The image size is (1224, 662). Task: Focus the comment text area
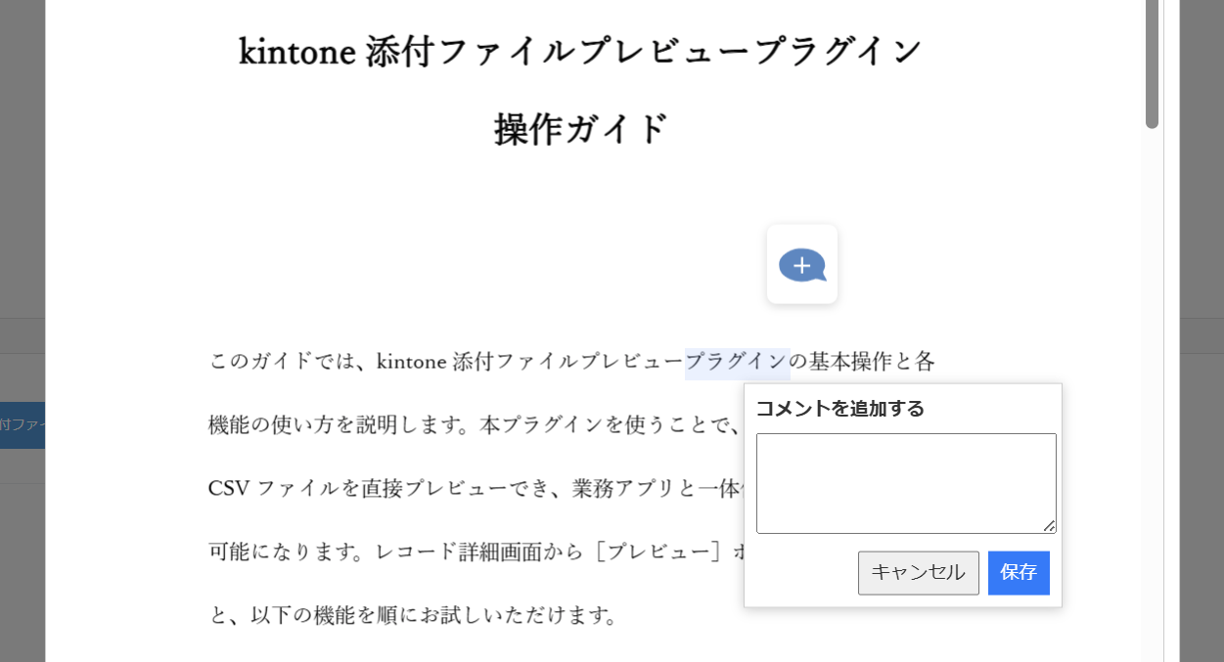click(x=905, y=483)
